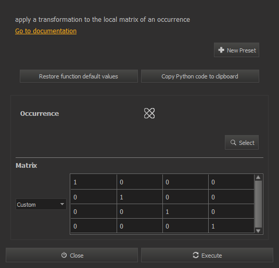Click the magnifier icon on Select button
The width and height of the screenshot is (279, 268).
[x=233, y=142]
